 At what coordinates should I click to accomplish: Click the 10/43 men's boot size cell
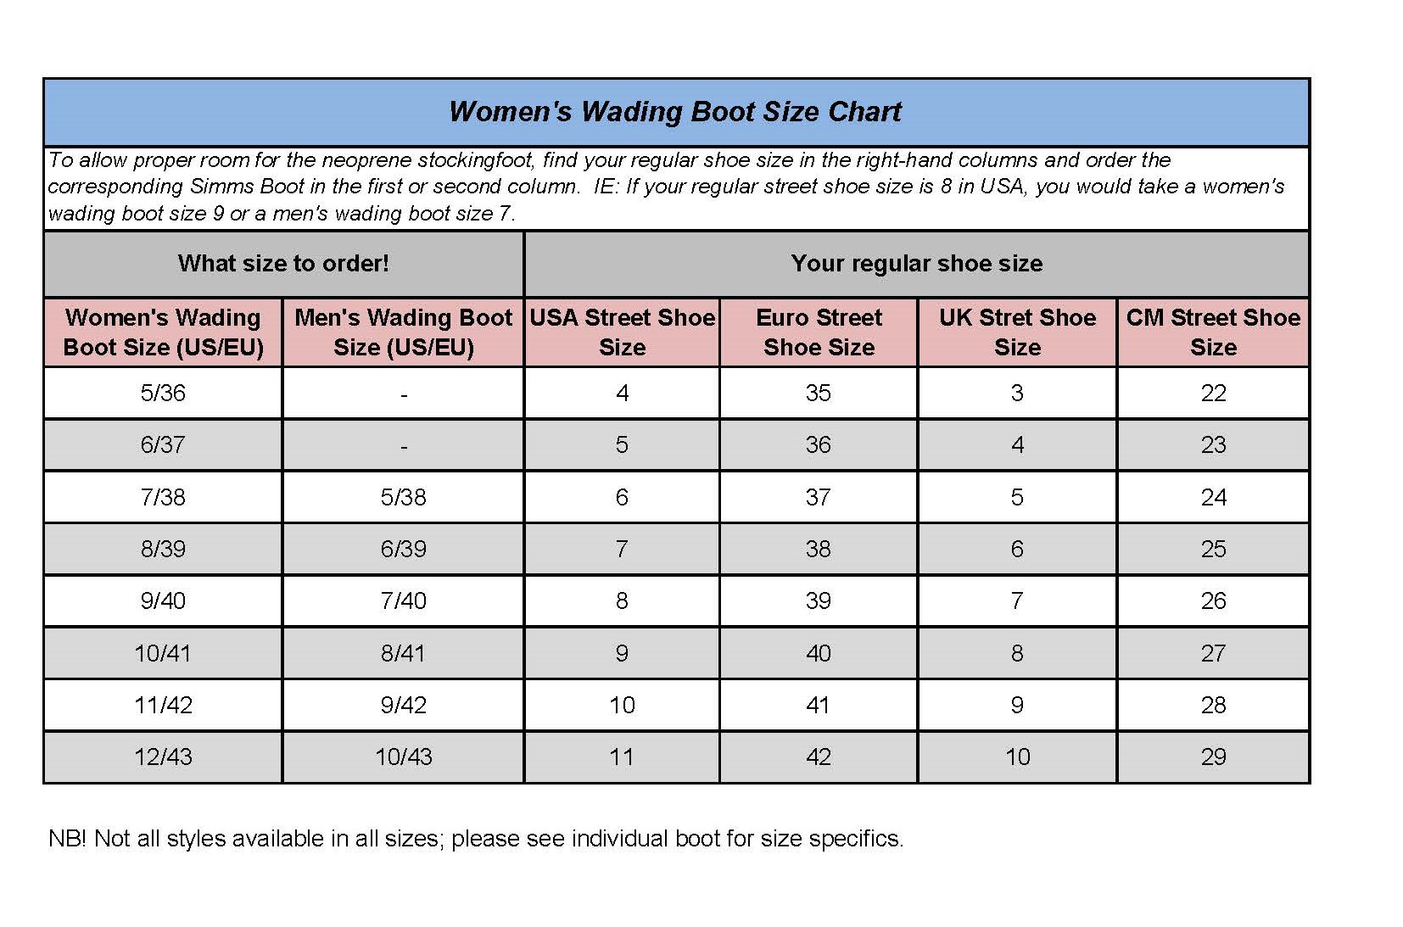tap(403, 757)
